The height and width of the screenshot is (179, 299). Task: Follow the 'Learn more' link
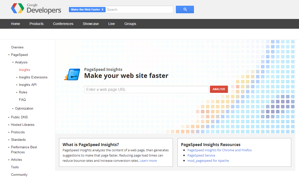point(148,161)
